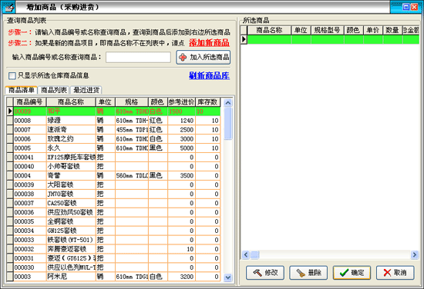Viewport: 424px width, 289px height.
Task: Switch to the 商品列表 tab
Action: pos(54,90)
